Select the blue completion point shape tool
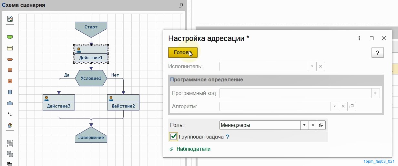This screenshot has width=398, height=166. (10, 103)
